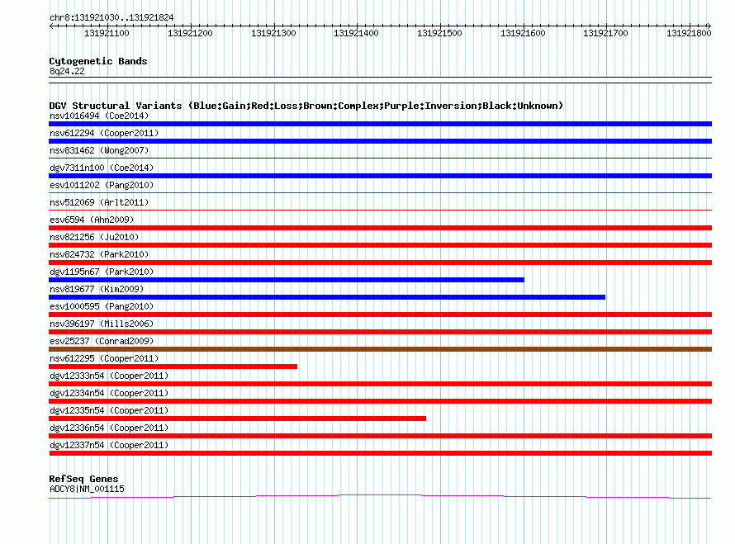
Task: Select the red bar under esv1000595
Action: click(380, 315)
